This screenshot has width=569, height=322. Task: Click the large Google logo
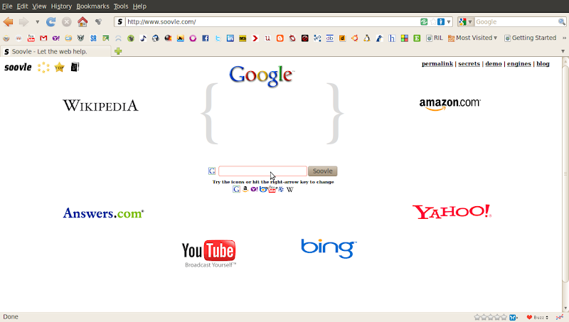point(262,76)
